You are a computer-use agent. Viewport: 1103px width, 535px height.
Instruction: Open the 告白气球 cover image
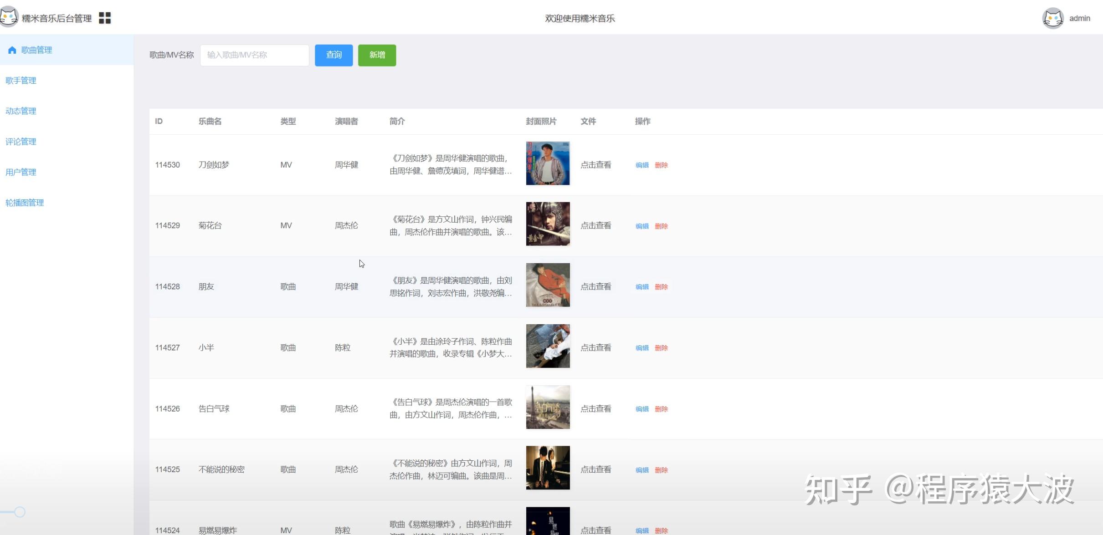point(548,407)
